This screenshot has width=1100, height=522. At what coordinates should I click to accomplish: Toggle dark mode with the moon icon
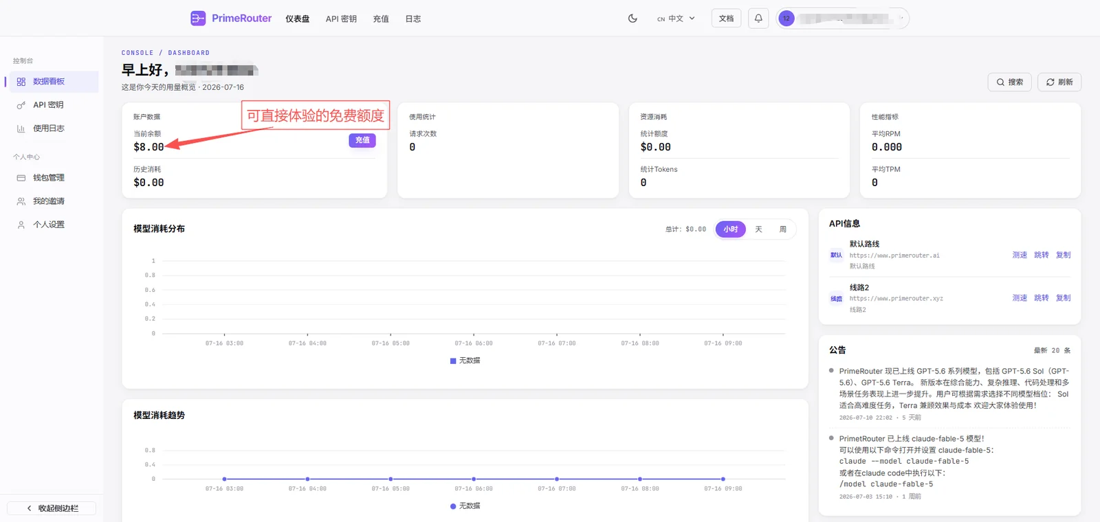pos(632,19)
